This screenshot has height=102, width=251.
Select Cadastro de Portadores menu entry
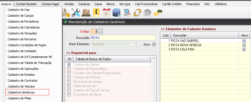pyautogui.click(x=23, y=21)
